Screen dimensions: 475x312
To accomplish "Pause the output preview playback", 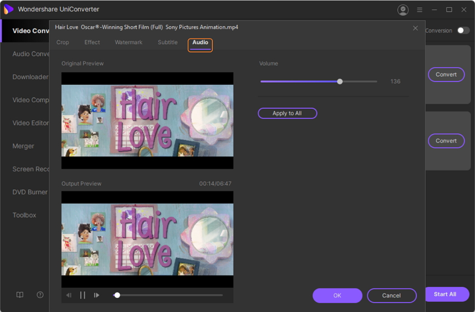I will point(82,295).
